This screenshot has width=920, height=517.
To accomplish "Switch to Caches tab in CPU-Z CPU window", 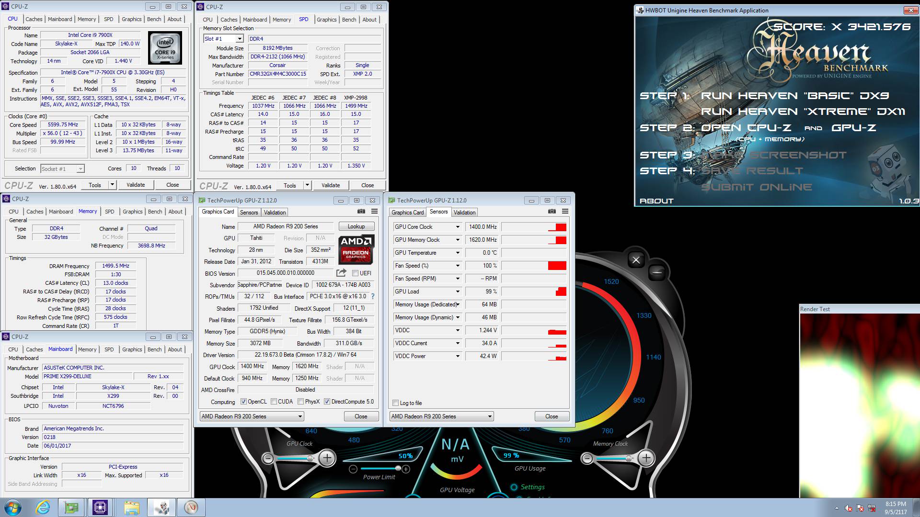I will pos(34,19).
